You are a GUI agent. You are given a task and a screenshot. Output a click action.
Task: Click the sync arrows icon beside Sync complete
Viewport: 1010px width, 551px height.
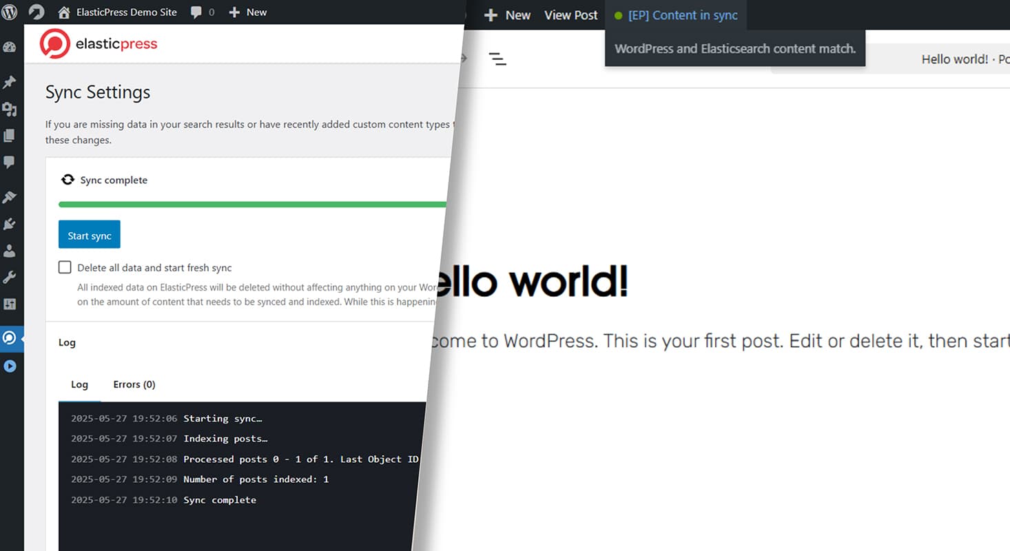point(68,180)
